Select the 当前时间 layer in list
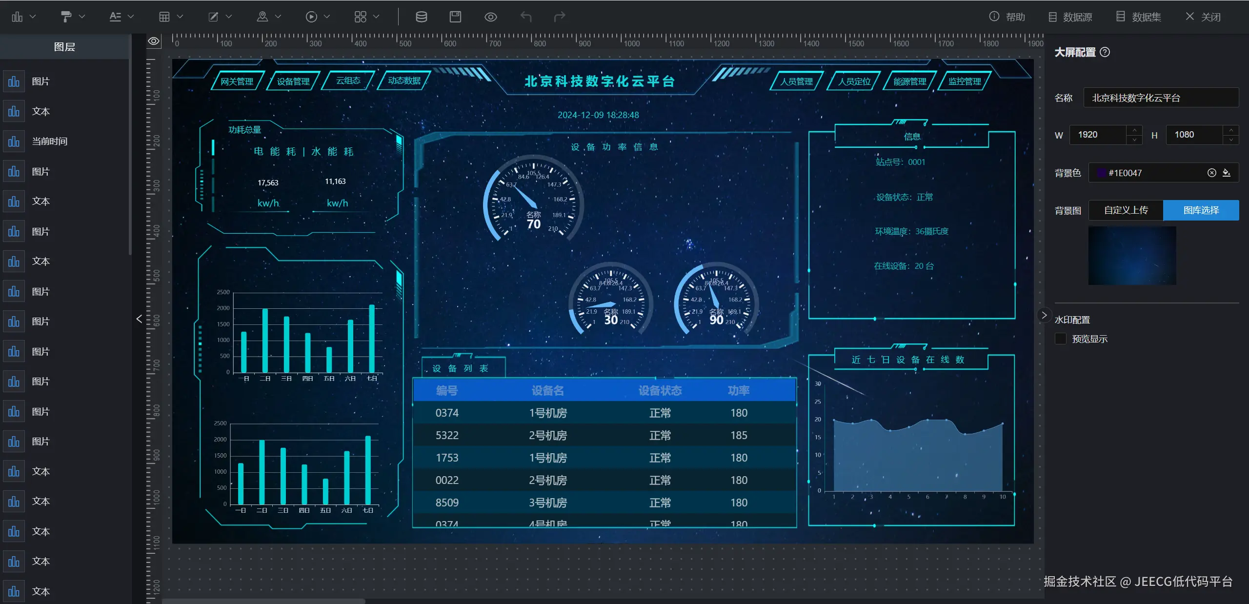 tap(49, 141)
